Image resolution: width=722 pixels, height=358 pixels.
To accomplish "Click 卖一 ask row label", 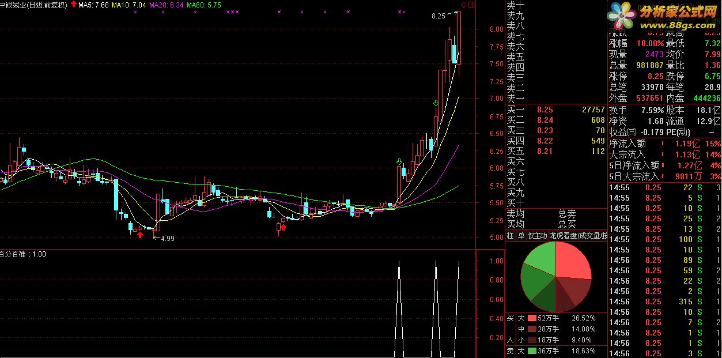I will 515,99.
